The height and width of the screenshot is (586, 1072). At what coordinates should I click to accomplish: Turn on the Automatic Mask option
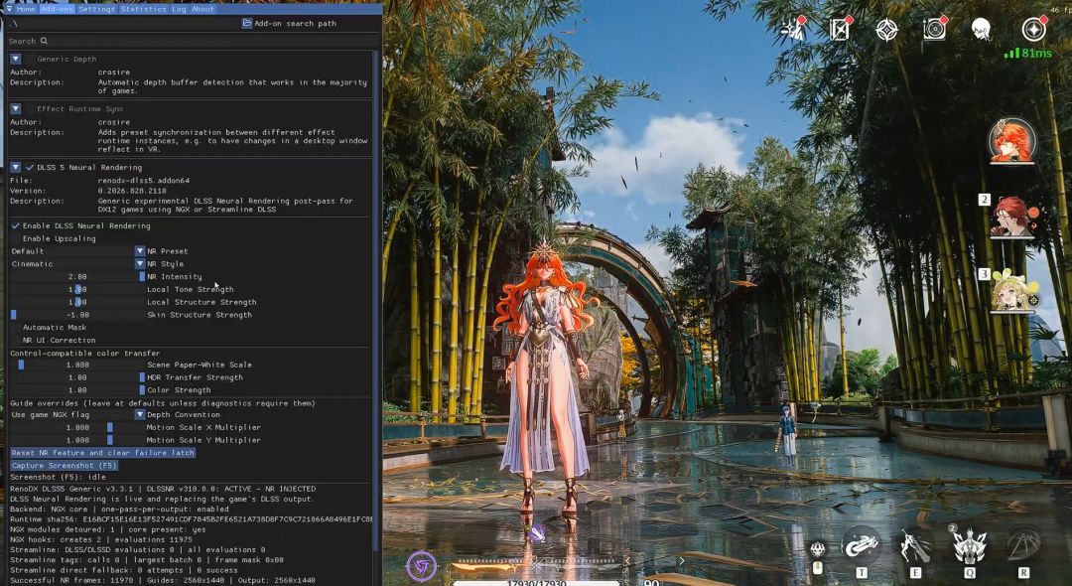pos(15,328)
